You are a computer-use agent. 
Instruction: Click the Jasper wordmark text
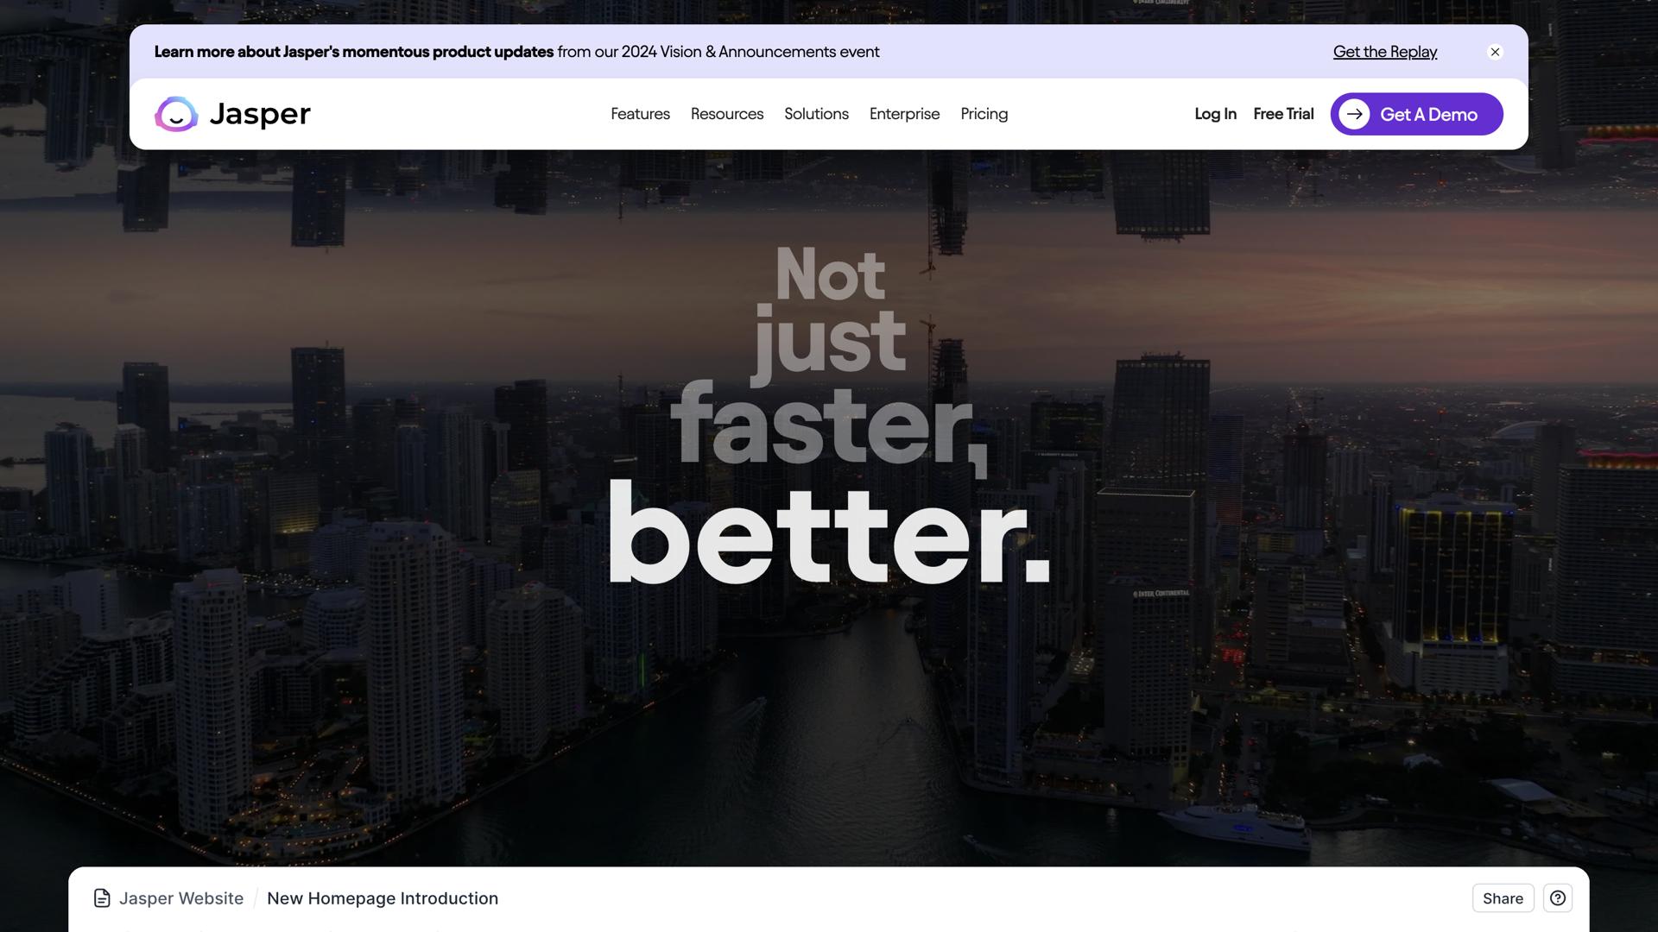tap(259, 114)
